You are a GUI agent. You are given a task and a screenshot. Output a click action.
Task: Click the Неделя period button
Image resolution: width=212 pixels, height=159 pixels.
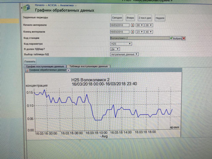click(x=160, y=18)
